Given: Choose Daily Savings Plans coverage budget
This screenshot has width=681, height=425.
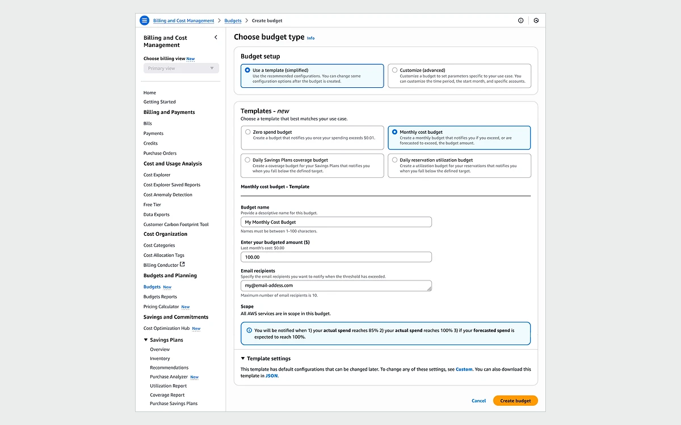Looking at the screenshot, I should (312, 165).
